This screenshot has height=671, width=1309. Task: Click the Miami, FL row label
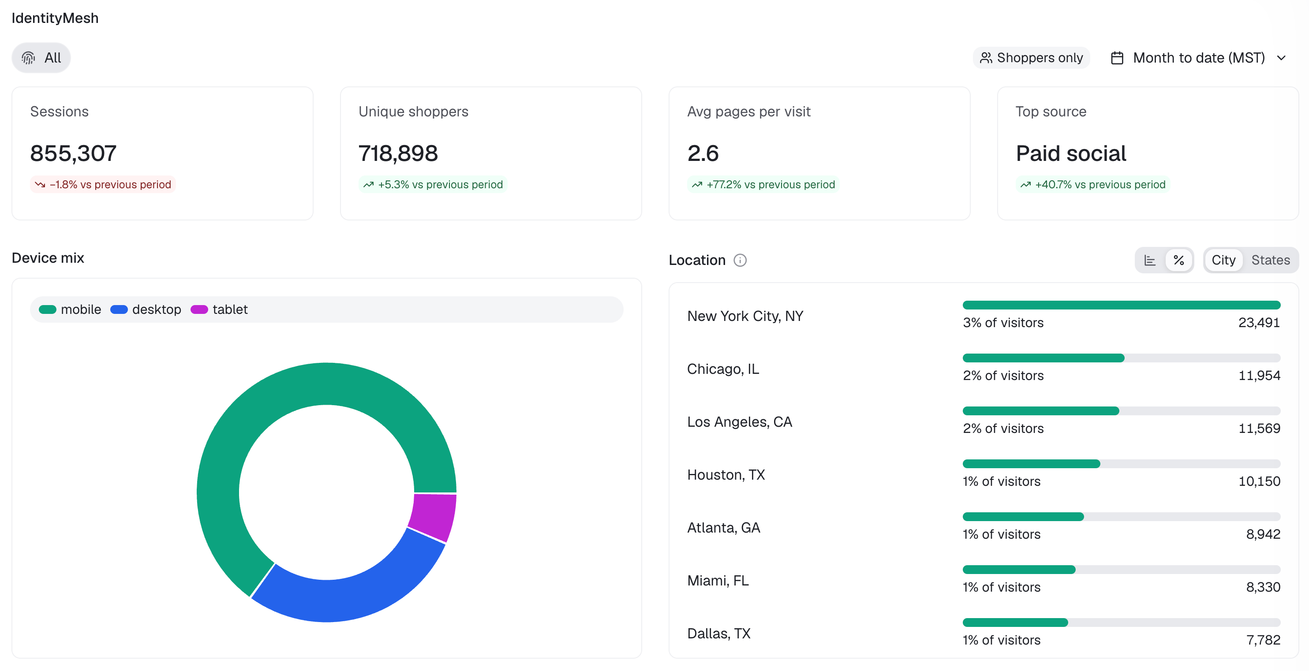[x=718, y=580]
